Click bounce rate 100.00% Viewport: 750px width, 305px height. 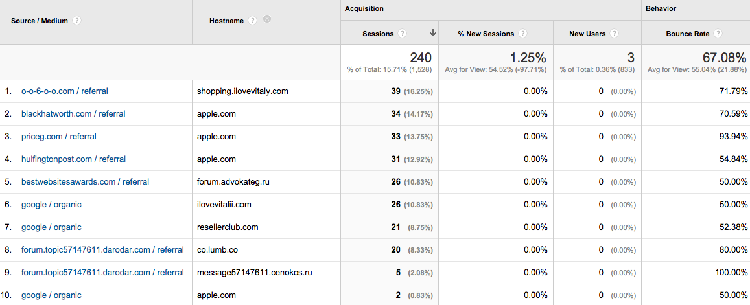tap(730, 273)
